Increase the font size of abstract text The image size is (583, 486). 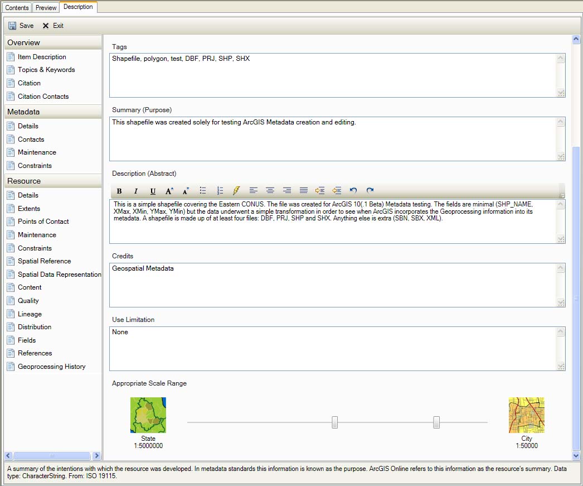(169, 190)
